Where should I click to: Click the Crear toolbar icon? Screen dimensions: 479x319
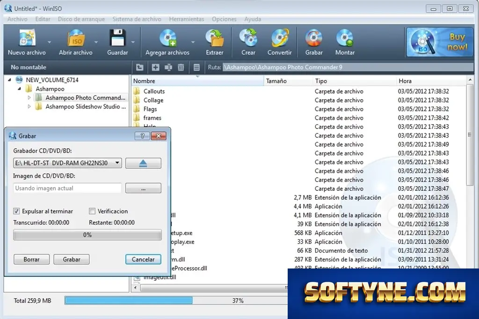pos(248,38)
